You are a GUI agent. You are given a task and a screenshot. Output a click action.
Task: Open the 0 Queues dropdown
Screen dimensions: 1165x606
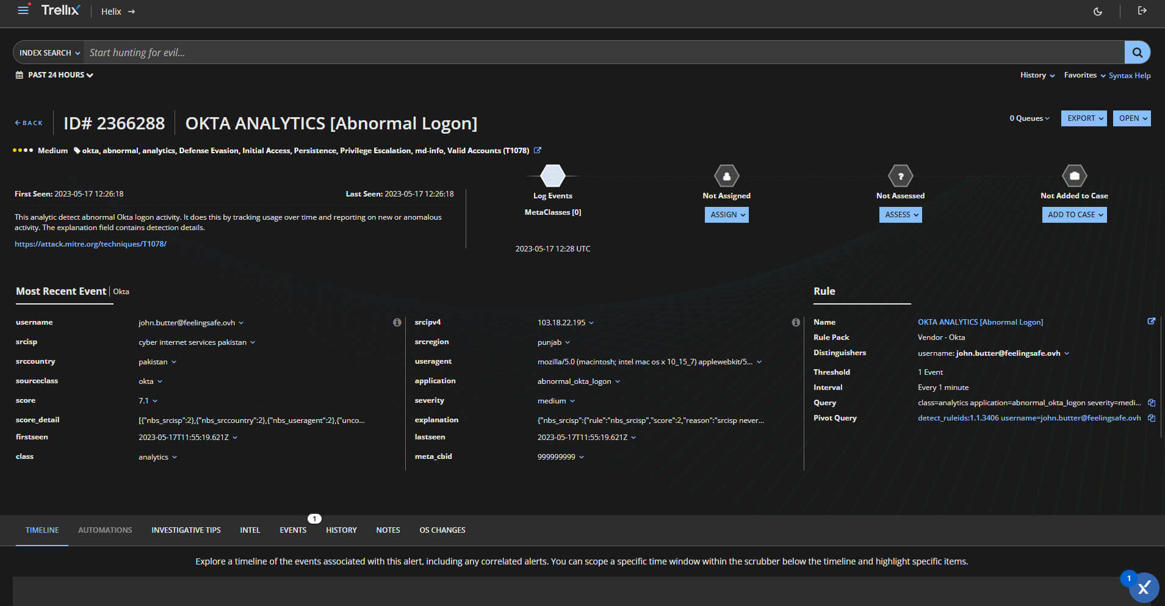tap(1030, 118)
